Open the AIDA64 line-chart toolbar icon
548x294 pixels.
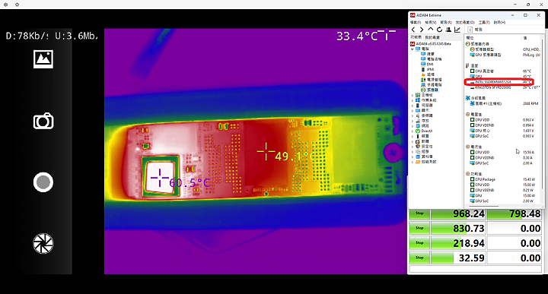coord(457,30)
